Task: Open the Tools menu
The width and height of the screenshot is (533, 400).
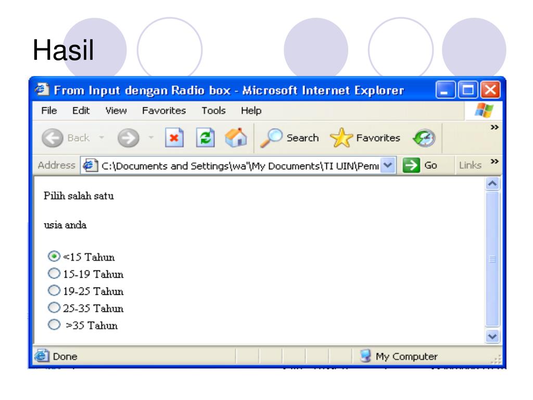Action: tap(213, 110)
